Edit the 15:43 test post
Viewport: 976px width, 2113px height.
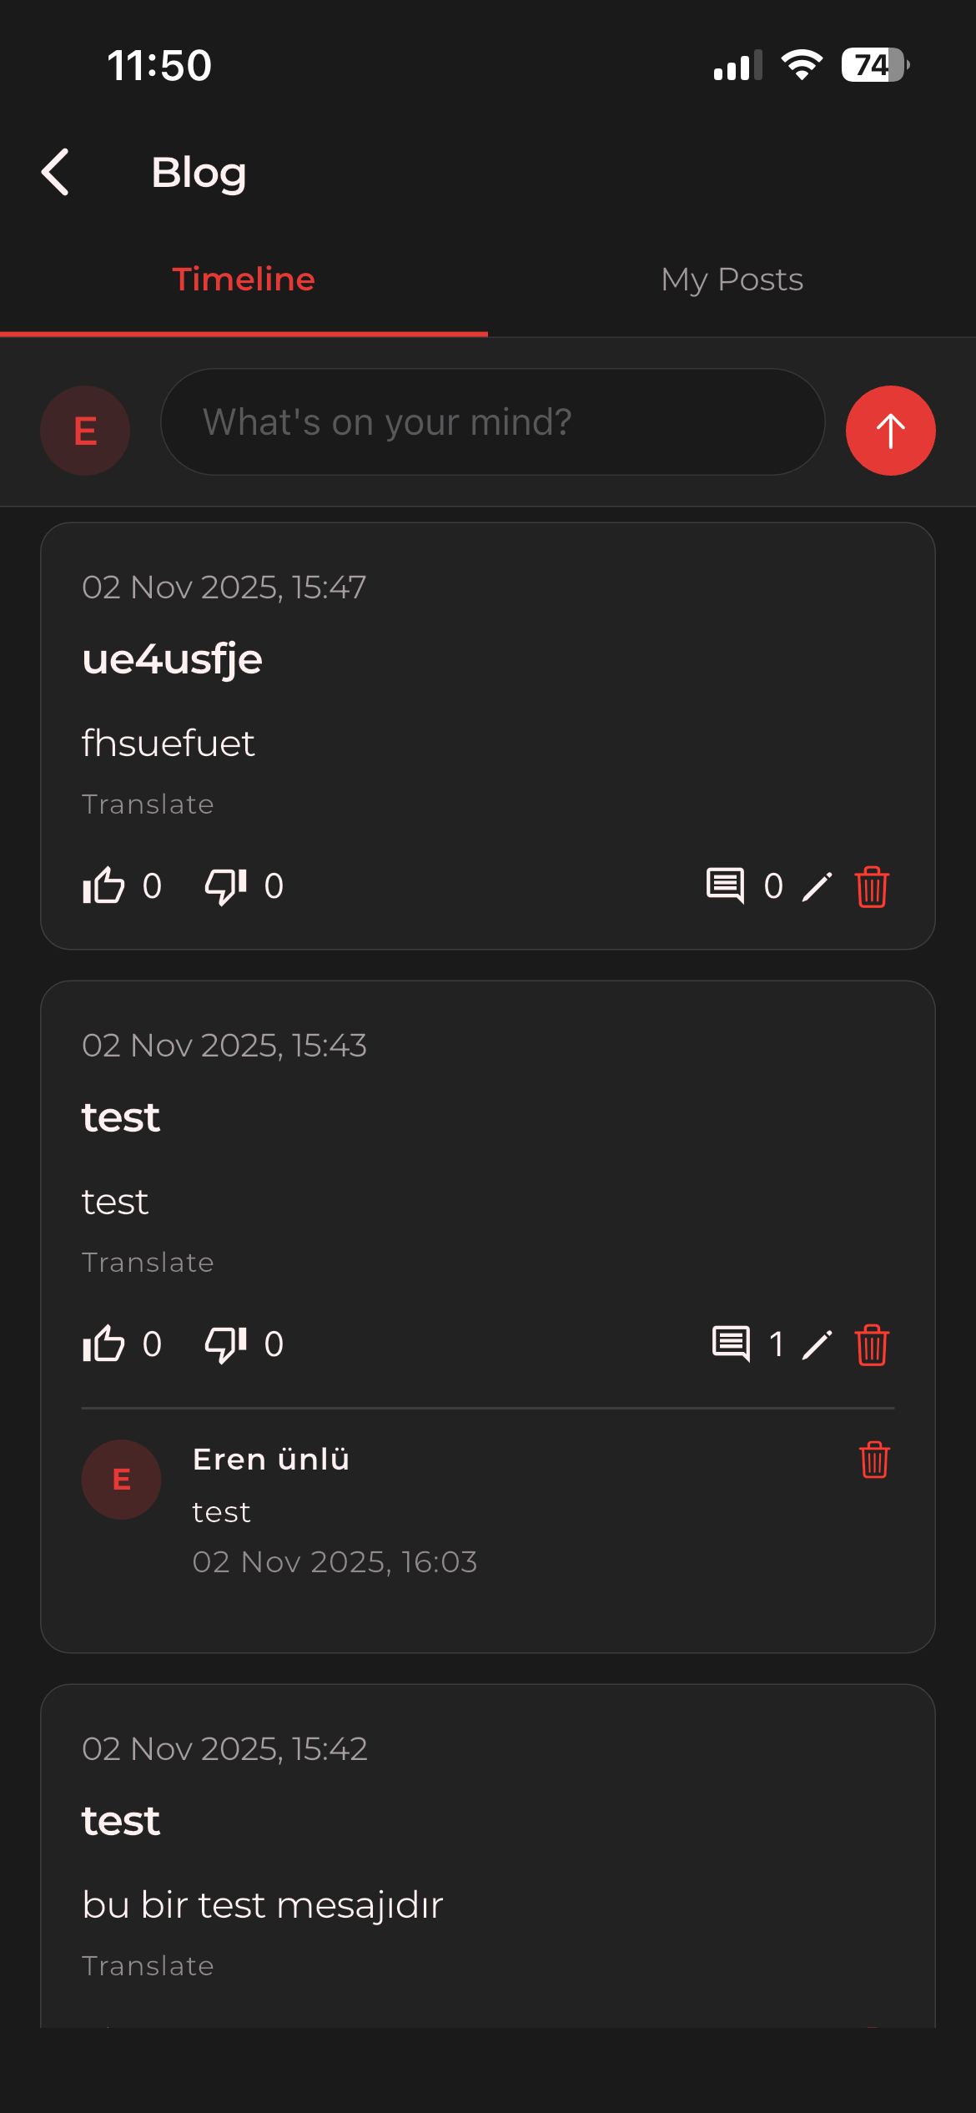tap(818, 1344)
